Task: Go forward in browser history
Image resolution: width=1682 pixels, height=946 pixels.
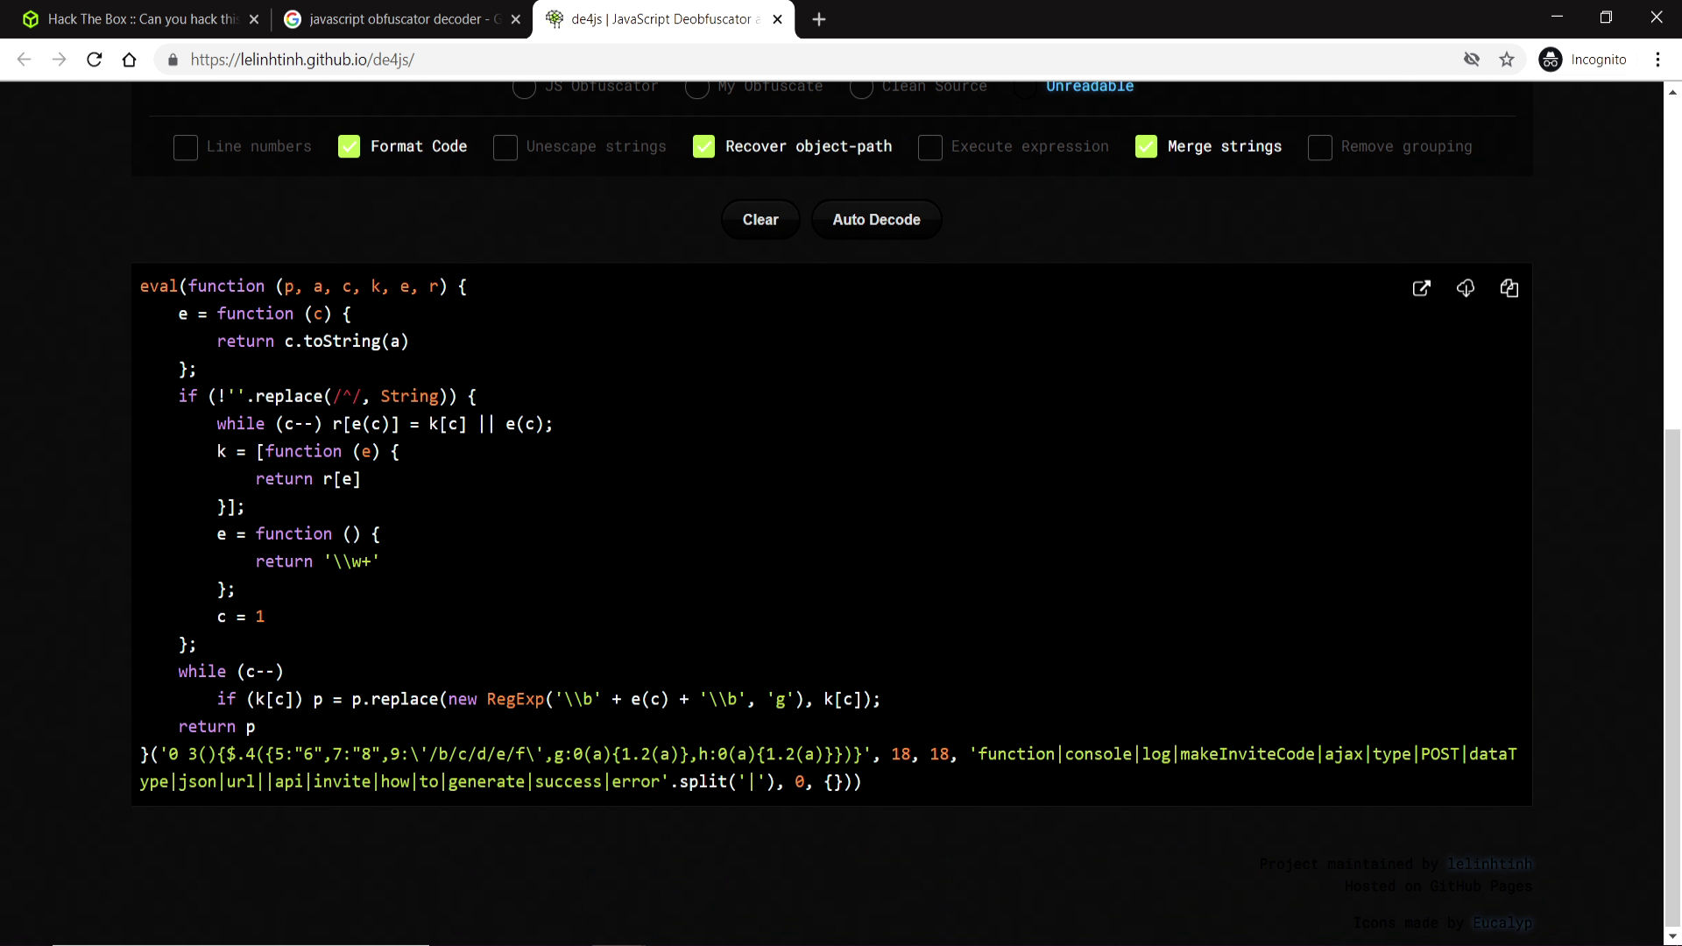Action: 59,60
